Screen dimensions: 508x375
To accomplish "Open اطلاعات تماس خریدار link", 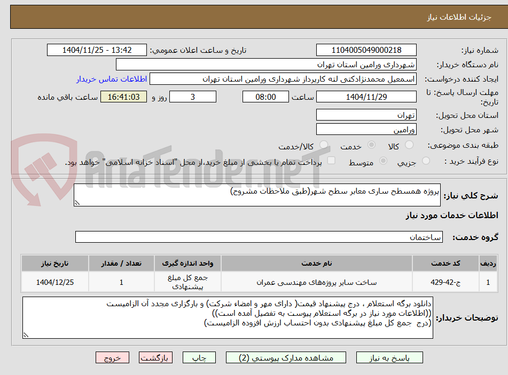I will pyautogui.click(x=112, y=79).
